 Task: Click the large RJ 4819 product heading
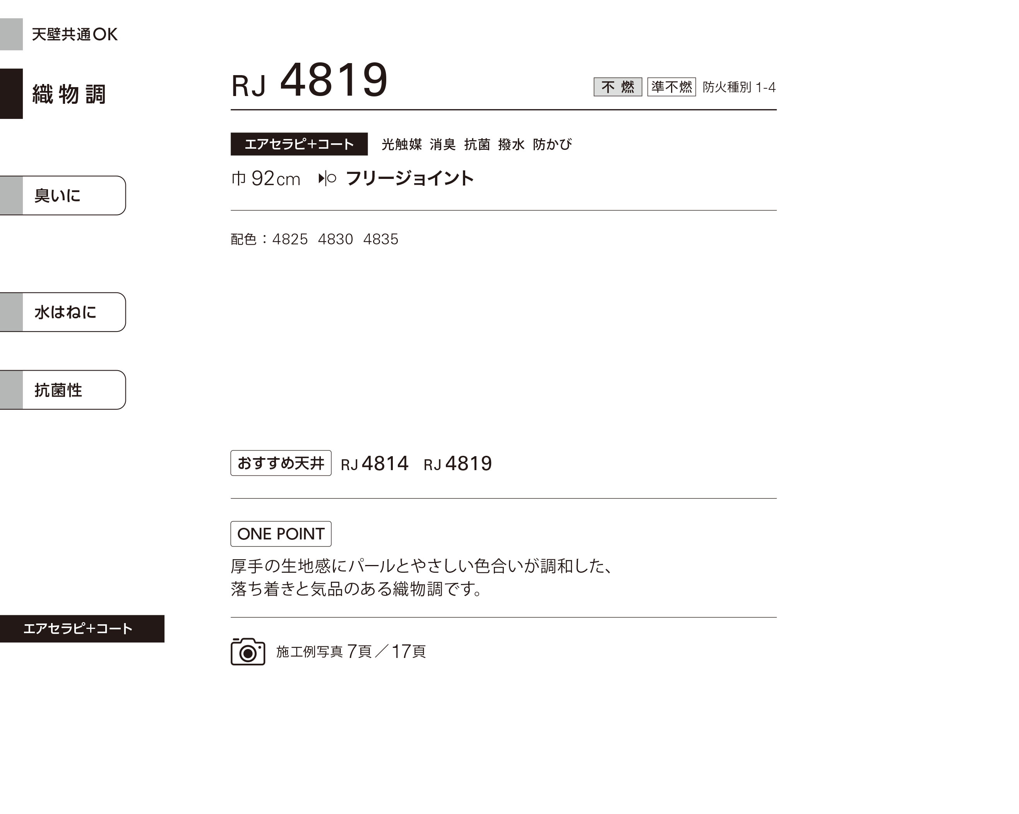coord(310,81)
